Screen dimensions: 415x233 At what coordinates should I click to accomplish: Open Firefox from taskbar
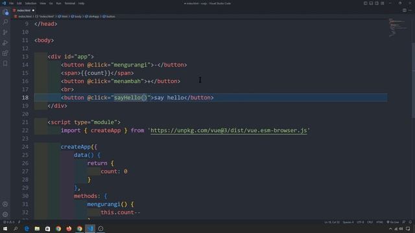coord(69,228)
